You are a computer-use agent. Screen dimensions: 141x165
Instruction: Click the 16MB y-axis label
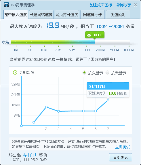16,105
